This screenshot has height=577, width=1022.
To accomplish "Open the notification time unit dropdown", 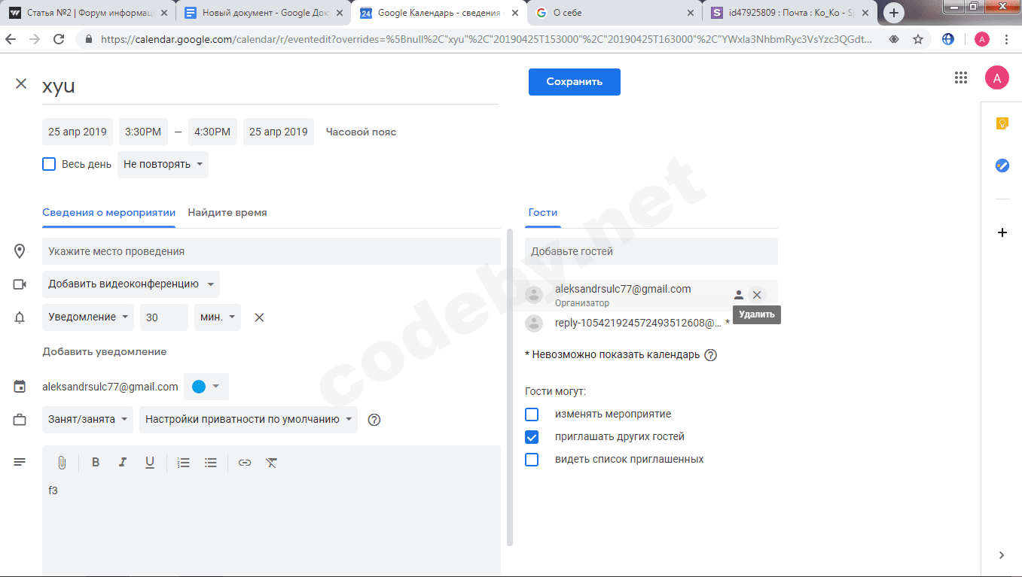I will (218, 317).
